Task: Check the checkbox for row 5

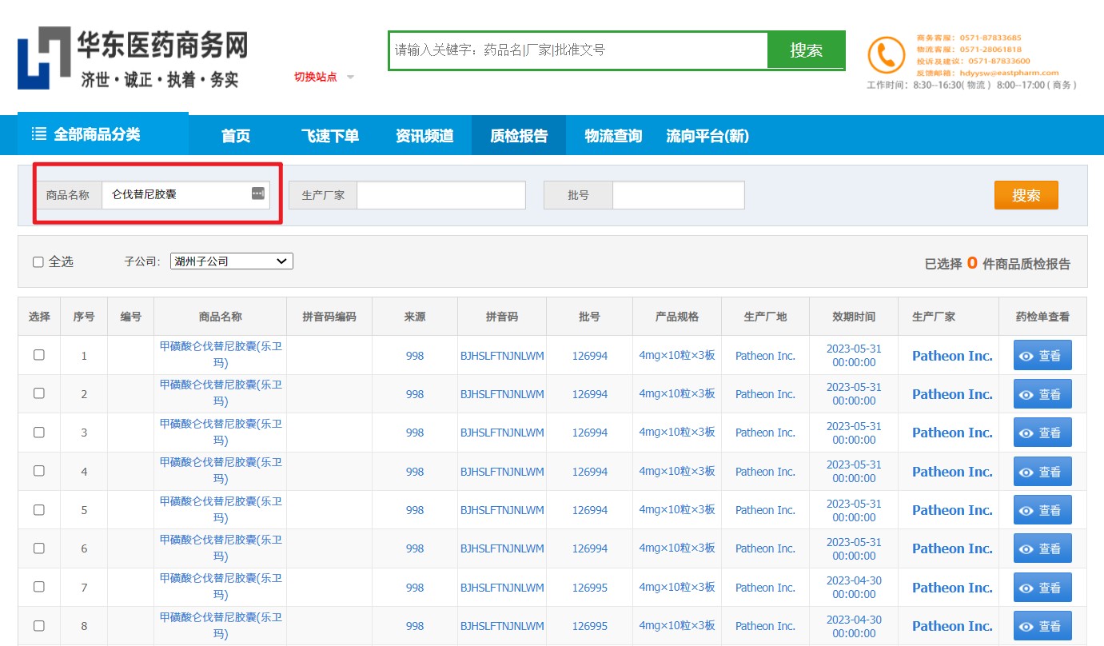Action: coord(39,509)
